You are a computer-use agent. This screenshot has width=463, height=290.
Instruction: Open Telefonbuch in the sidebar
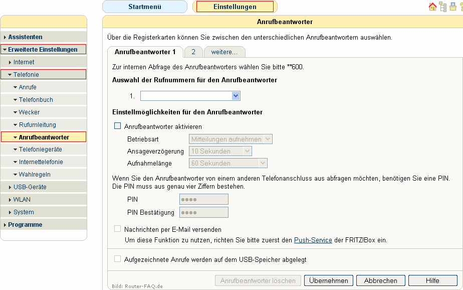point(44,100)
